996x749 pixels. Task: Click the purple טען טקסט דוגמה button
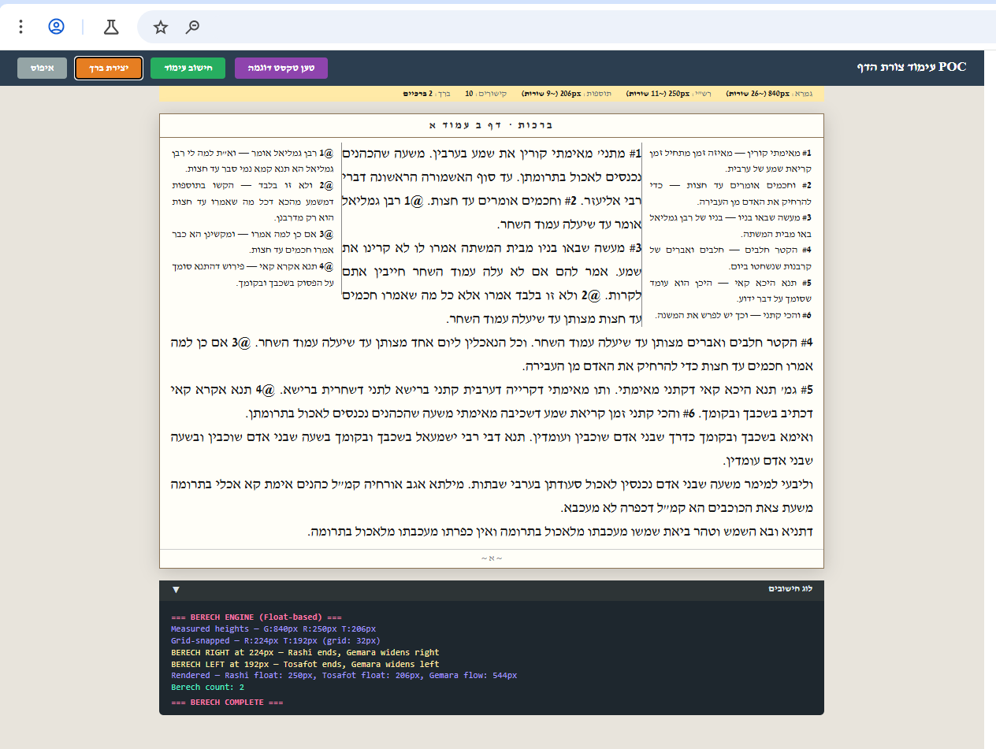pos(281,69)
